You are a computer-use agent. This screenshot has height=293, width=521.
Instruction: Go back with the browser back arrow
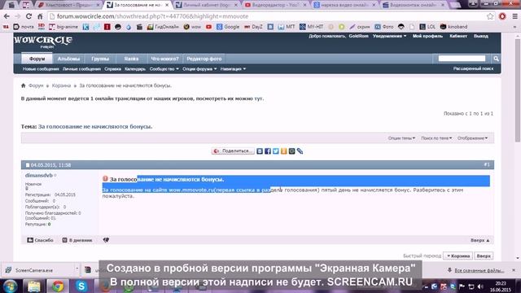(7, 16)
